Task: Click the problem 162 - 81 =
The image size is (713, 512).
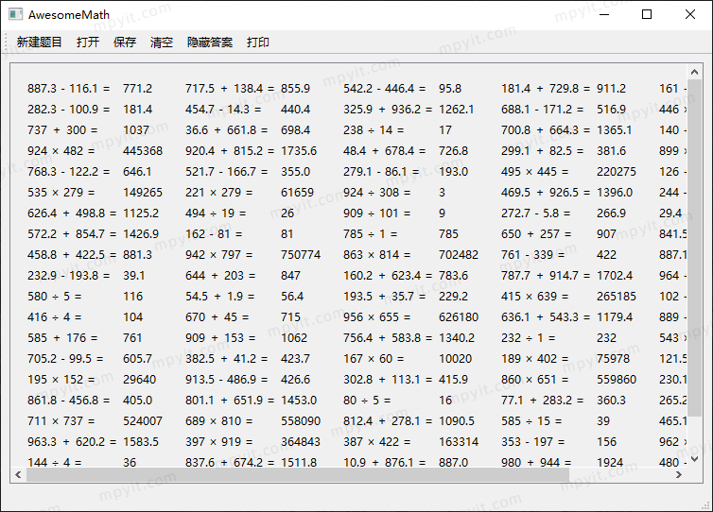Action: tap(214, 234)
